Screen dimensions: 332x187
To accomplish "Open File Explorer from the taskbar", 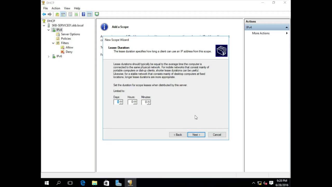I will click(94, 183).
